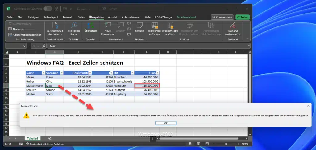Click Barrierefreiheit: Keine Probleme in status bar
316x150 pixels.
[45, 144]
